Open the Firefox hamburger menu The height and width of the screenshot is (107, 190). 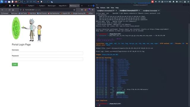(x=93, y=10)
